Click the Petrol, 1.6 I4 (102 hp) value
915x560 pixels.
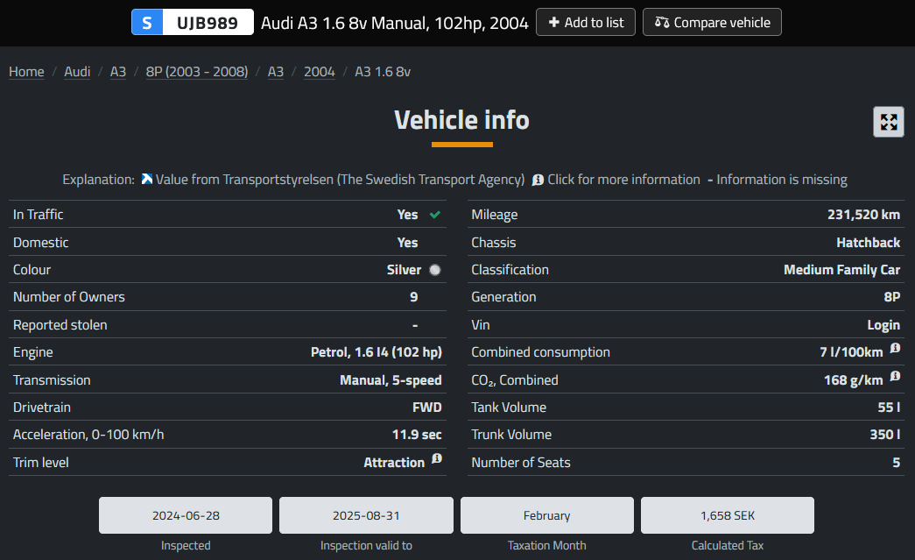pyautogui.click(x=376, y=352)
